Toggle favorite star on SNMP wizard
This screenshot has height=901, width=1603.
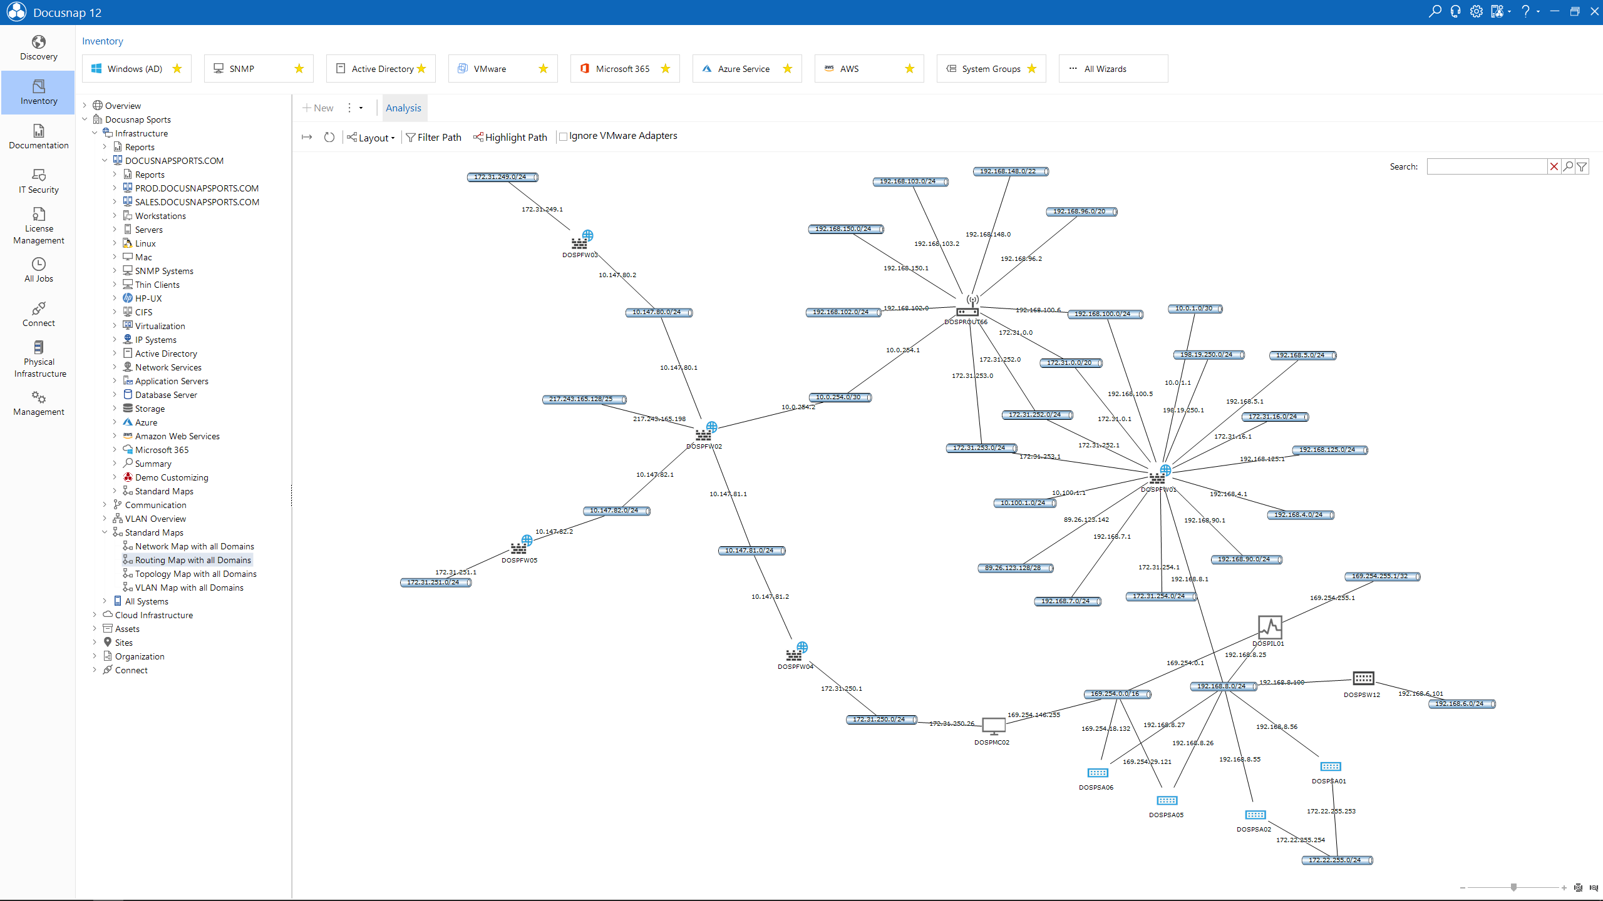click(x=299, y=69)
